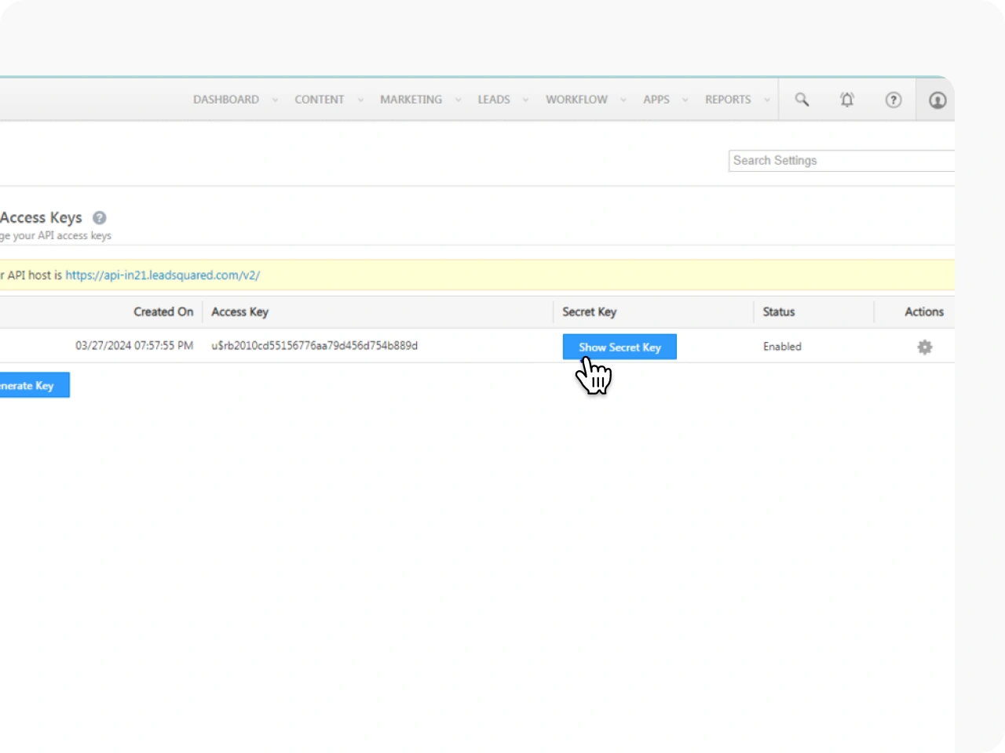This screenshot has width=1005, height=753.
Task: Open the help question mark in navbar
Action: 894,100
